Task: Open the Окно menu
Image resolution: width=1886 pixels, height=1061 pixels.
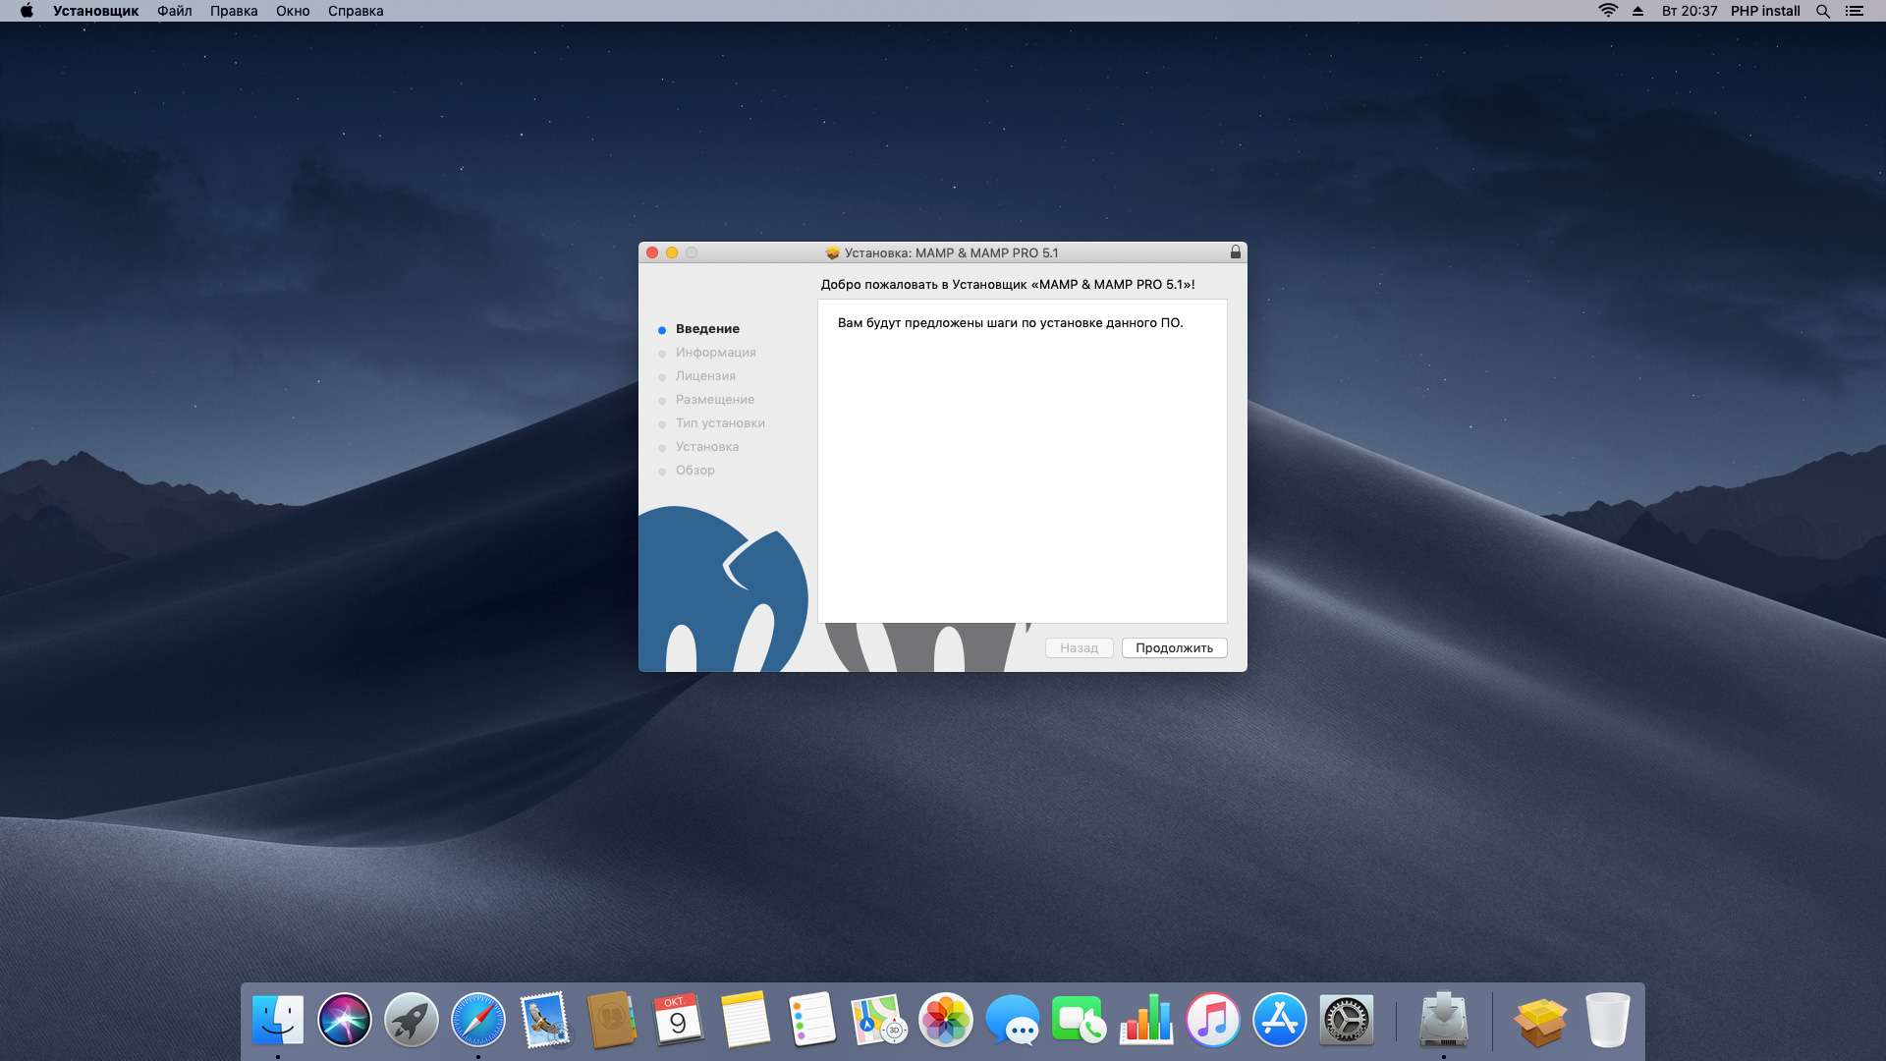Action: 293,11
